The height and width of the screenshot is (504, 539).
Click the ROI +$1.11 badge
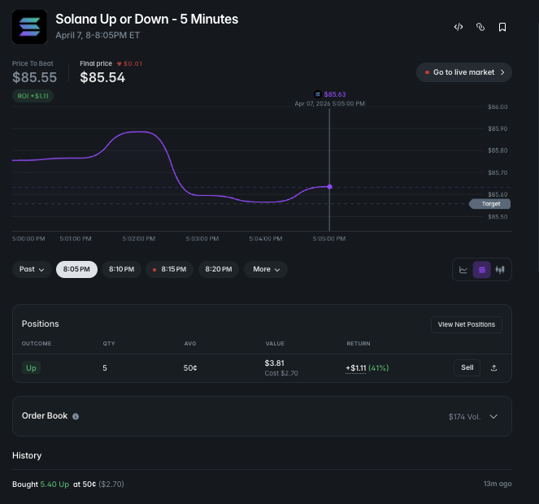(x=33, y=96)
